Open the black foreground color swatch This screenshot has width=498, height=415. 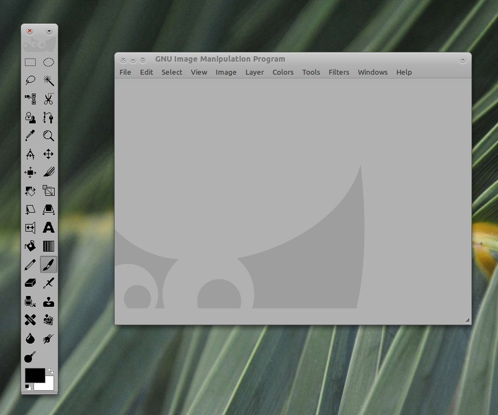[x=34, y=375]
